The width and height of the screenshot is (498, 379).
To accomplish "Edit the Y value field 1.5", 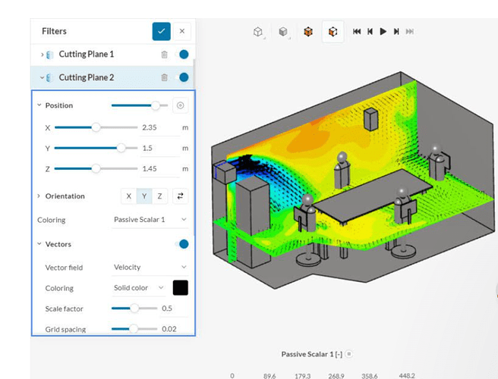I will click(160, 148).
